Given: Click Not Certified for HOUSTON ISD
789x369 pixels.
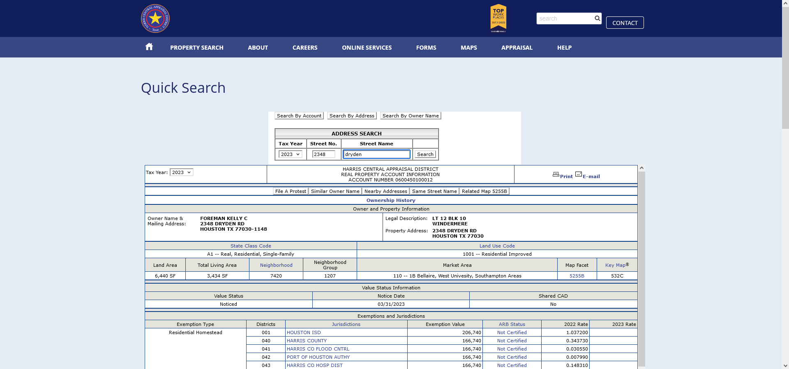Looking at the screenshot, I should 512,332.
